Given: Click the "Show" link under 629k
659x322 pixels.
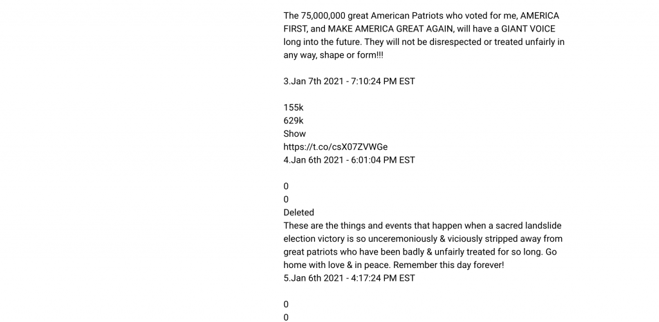Looking at the screenshot, I should click(295, 134).
